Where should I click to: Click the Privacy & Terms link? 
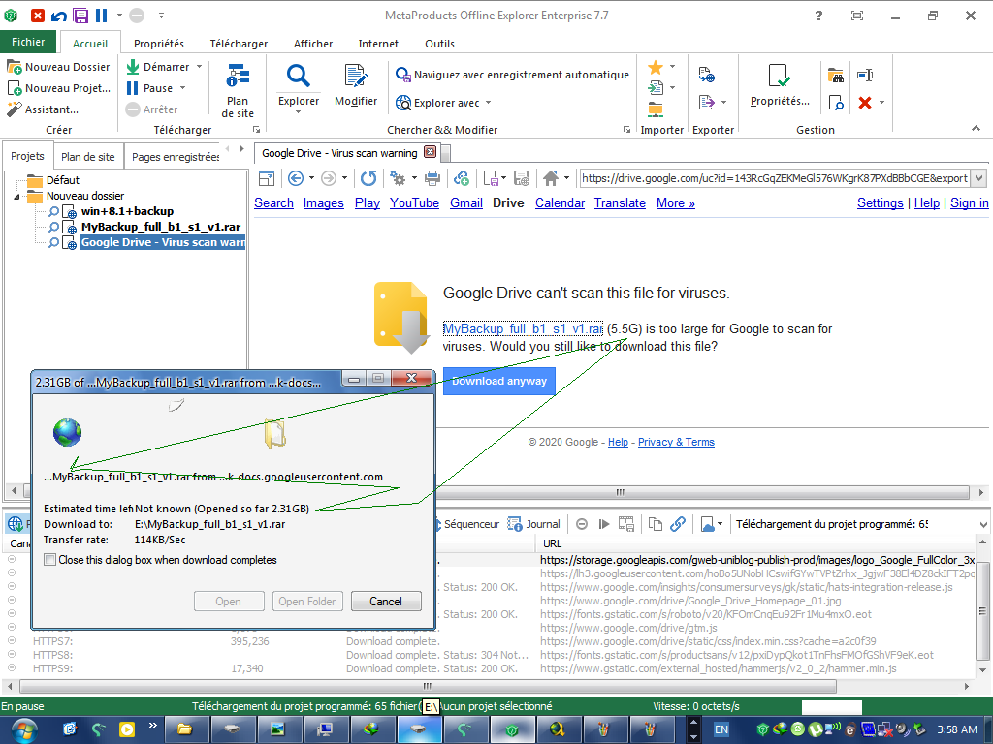[676, 442]
